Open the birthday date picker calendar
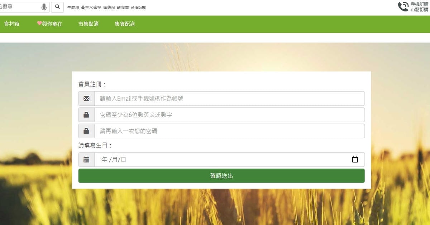This screenshot has height=225, width=430. coord(355,160)
